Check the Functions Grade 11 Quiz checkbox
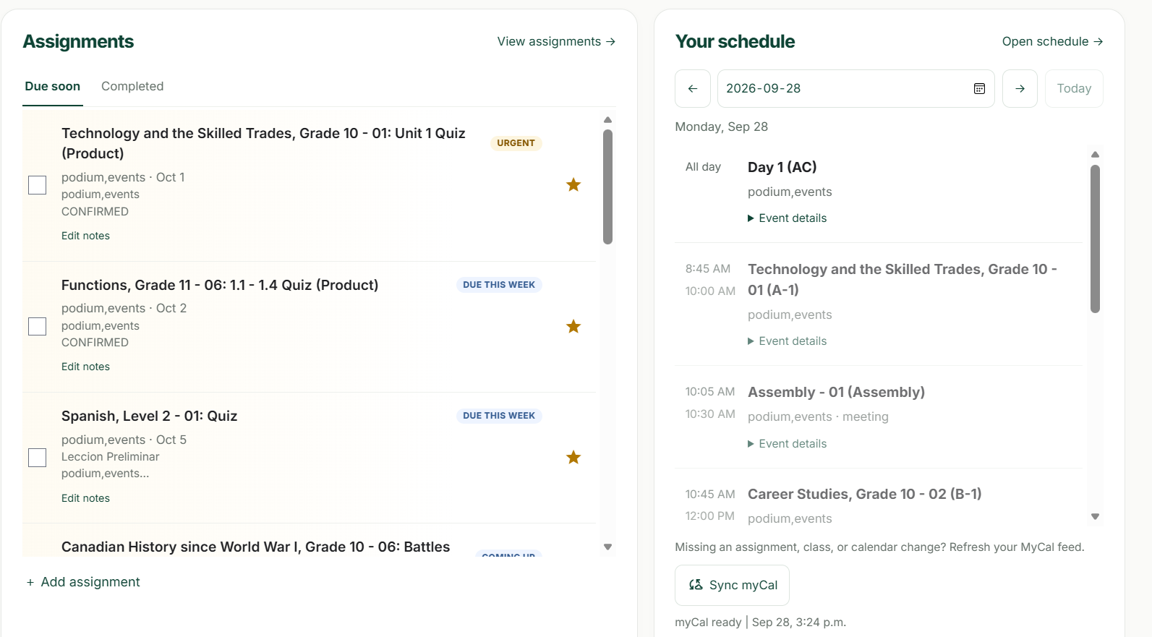1152x637 pixels. [x=38, y=326]
